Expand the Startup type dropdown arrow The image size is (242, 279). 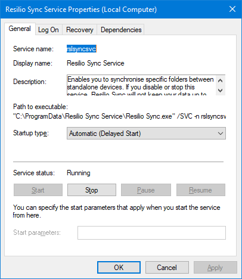pos(221,134)
